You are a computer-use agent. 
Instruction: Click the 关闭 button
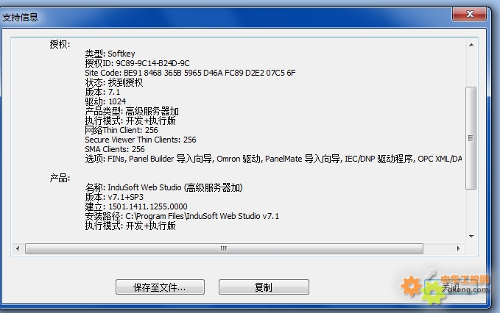451,287
